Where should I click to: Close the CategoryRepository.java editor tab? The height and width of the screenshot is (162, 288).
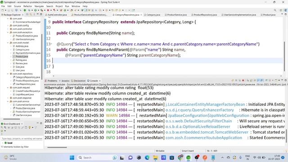pos(141,15)
